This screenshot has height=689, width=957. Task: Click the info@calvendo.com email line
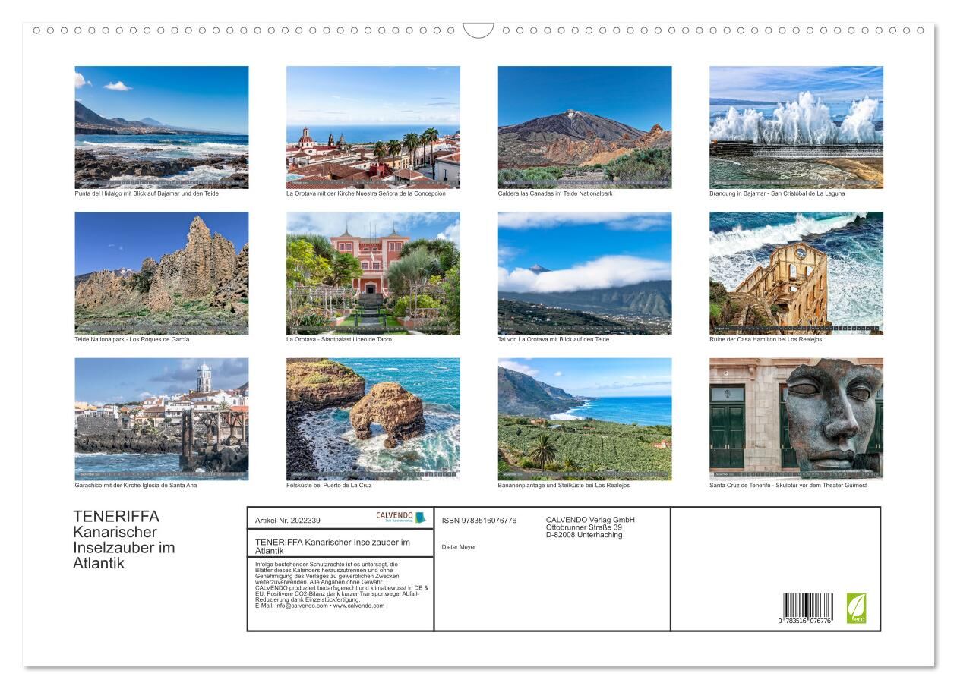[x=320, y=606]
